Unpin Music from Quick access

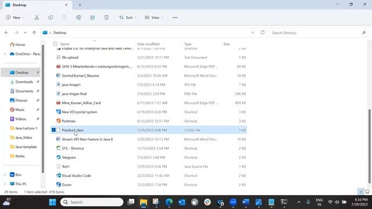38,110
